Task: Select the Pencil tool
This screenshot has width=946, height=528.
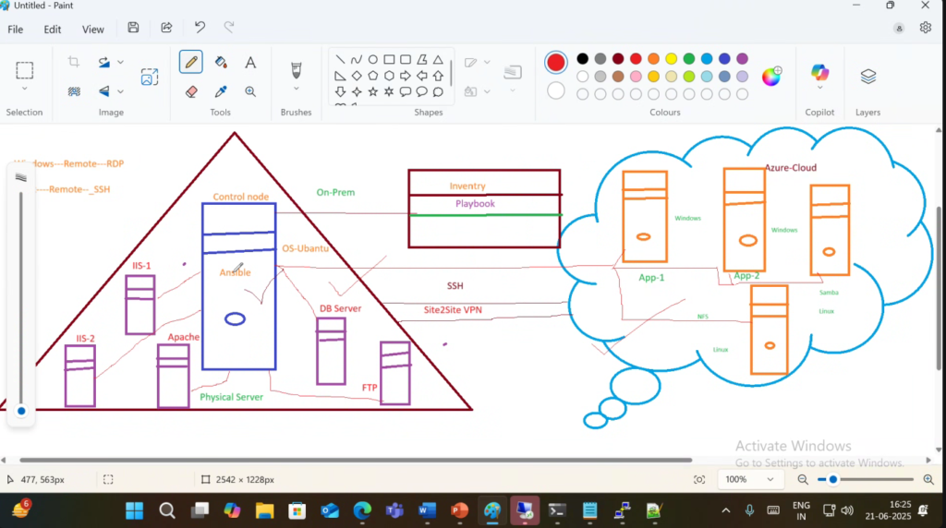Action: pyautogui.click(x=191, y=62)
